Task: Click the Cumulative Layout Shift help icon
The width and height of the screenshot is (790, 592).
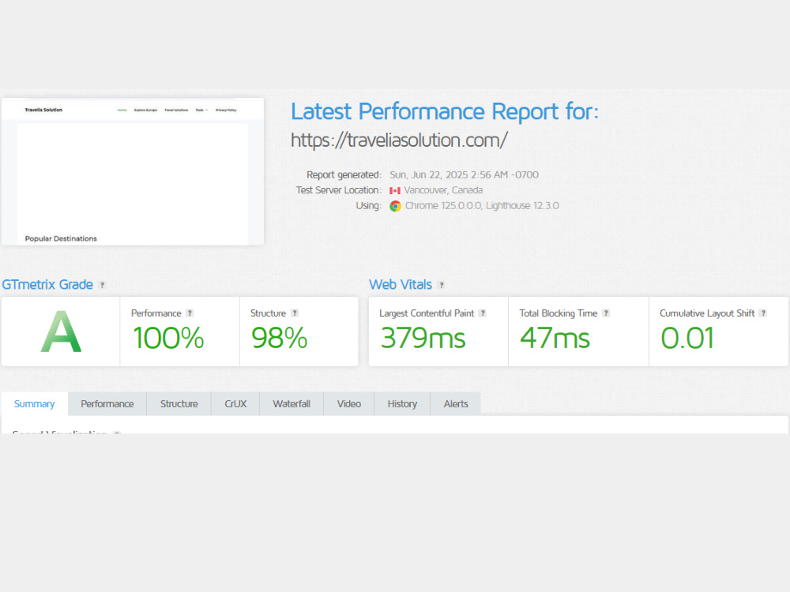Action: point(763,313)
